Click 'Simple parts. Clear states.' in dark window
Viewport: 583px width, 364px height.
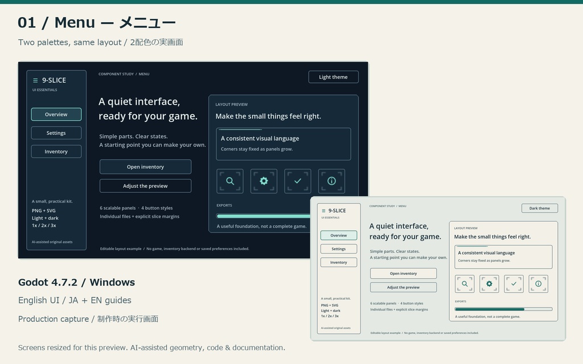pos(133,136)
